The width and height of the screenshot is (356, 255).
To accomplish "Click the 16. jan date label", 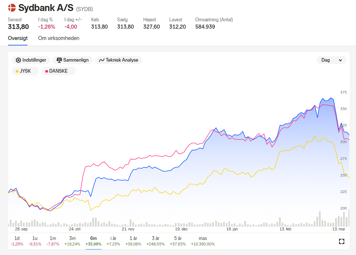I will coord(232,229).
